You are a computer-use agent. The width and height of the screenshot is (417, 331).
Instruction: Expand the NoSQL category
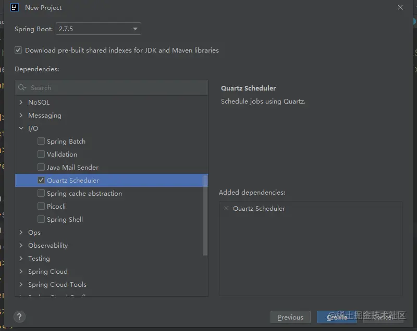pyautogui.click(x=21, y=102)
